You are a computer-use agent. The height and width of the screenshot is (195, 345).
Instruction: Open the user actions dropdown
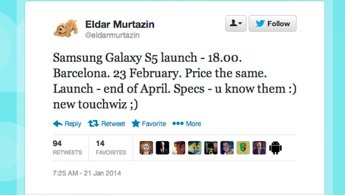236,24
